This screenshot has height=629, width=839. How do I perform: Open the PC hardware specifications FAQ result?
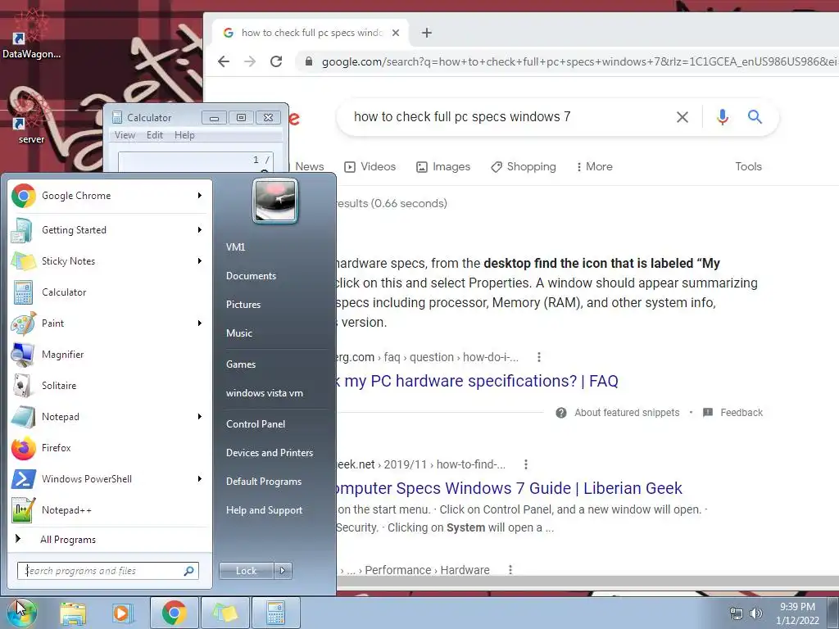476,382
